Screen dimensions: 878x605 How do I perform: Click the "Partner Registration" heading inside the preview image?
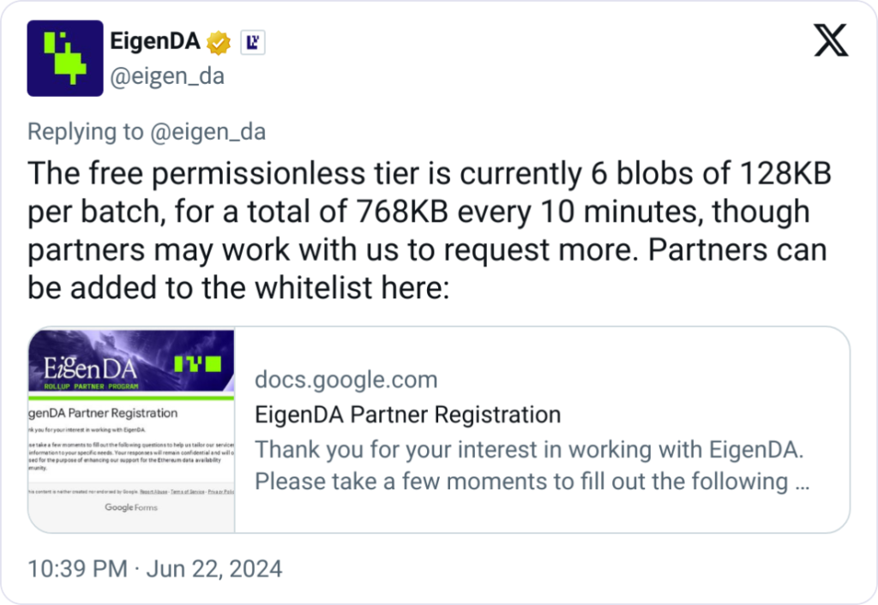pos(103,413)
